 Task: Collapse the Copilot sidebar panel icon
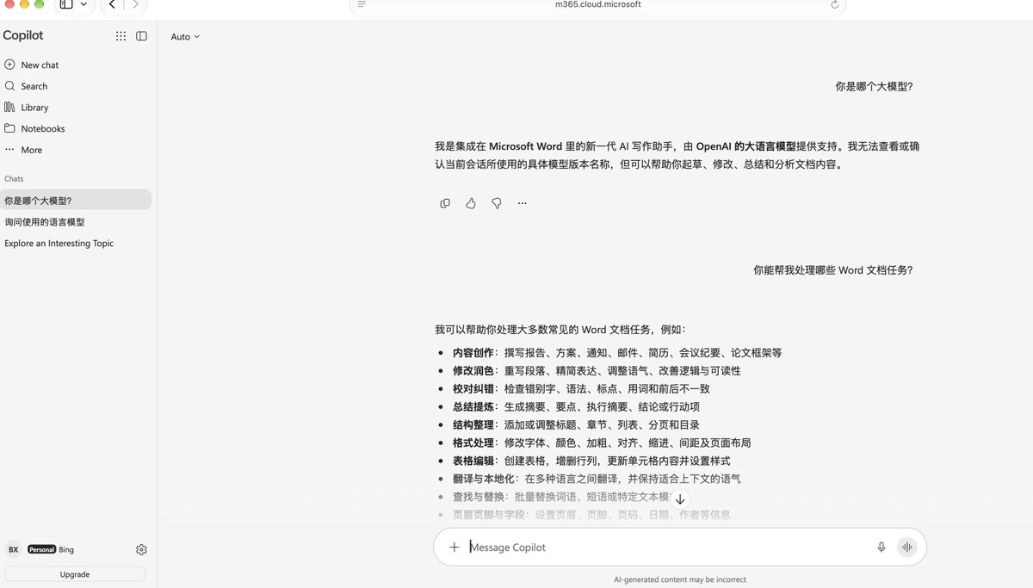click(141, 36)
